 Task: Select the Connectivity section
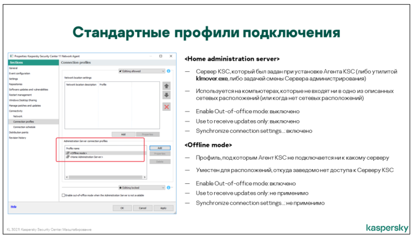16,111
